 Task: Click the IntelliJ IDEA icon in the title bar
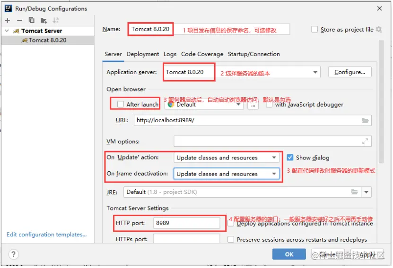(x=8, y=8)
